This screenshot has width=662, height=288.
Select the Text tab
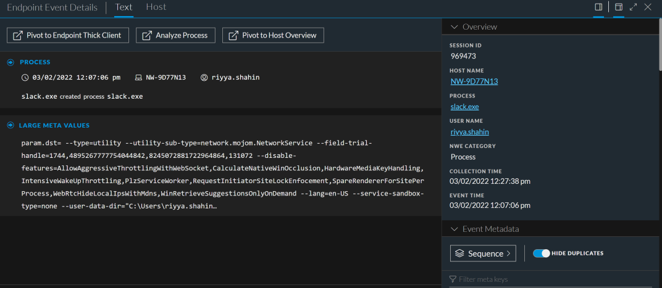click(x=124, y=7)
